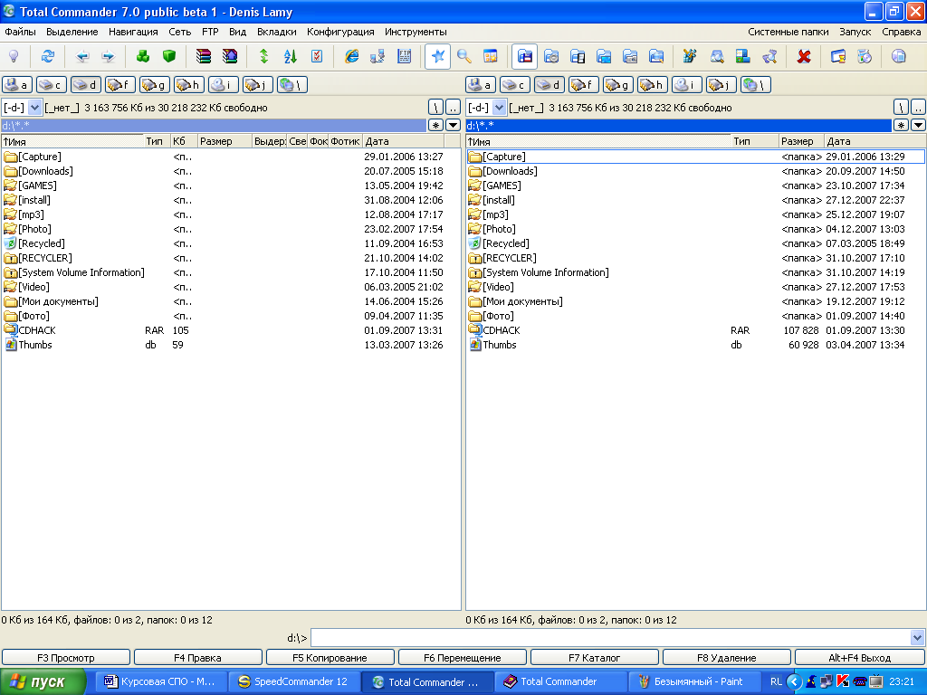Open the Internet Explorer toolbar icon
Image resolution: width=927 pixels, height=695 pixels.
click(x=352, y=56)
